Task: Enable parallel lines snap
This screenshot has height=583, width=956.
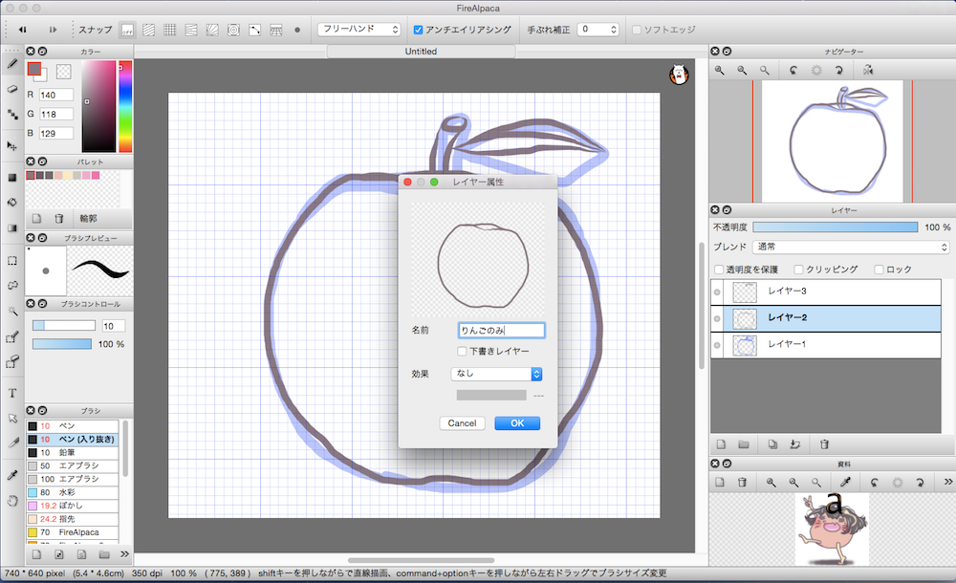Action: pyautogui.click(x=149, y=30)
